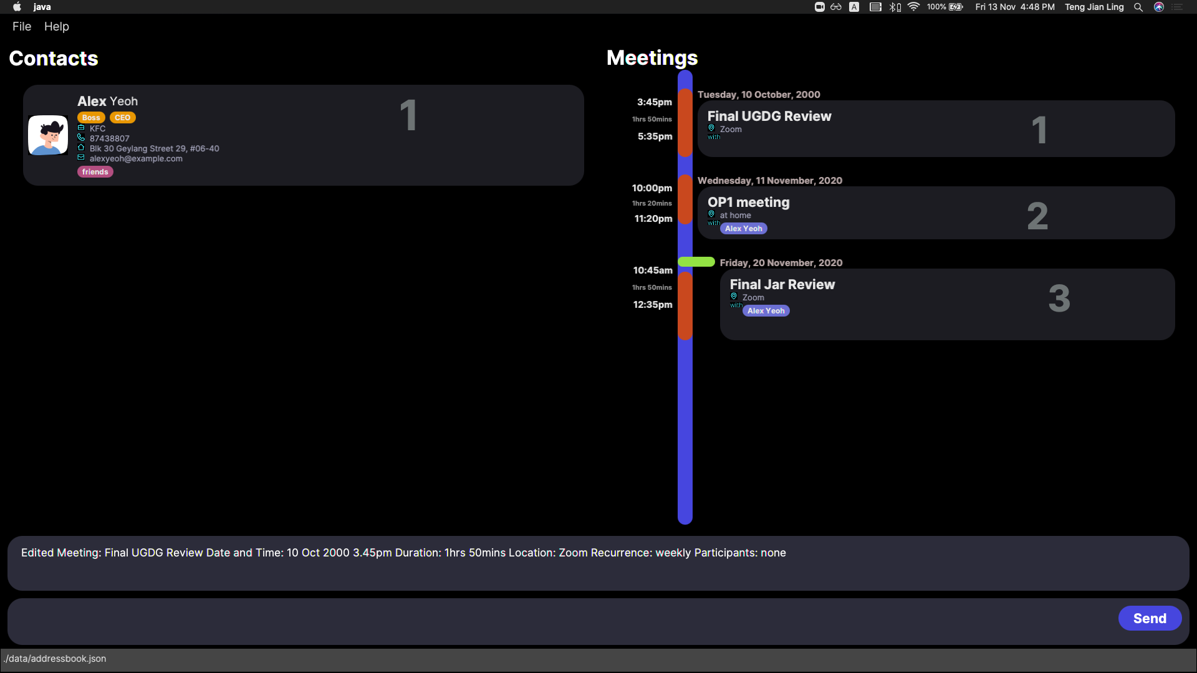Click the company icon beside KFC
This screenshot has height=673, width=1197.
click(x=81, y=128)
